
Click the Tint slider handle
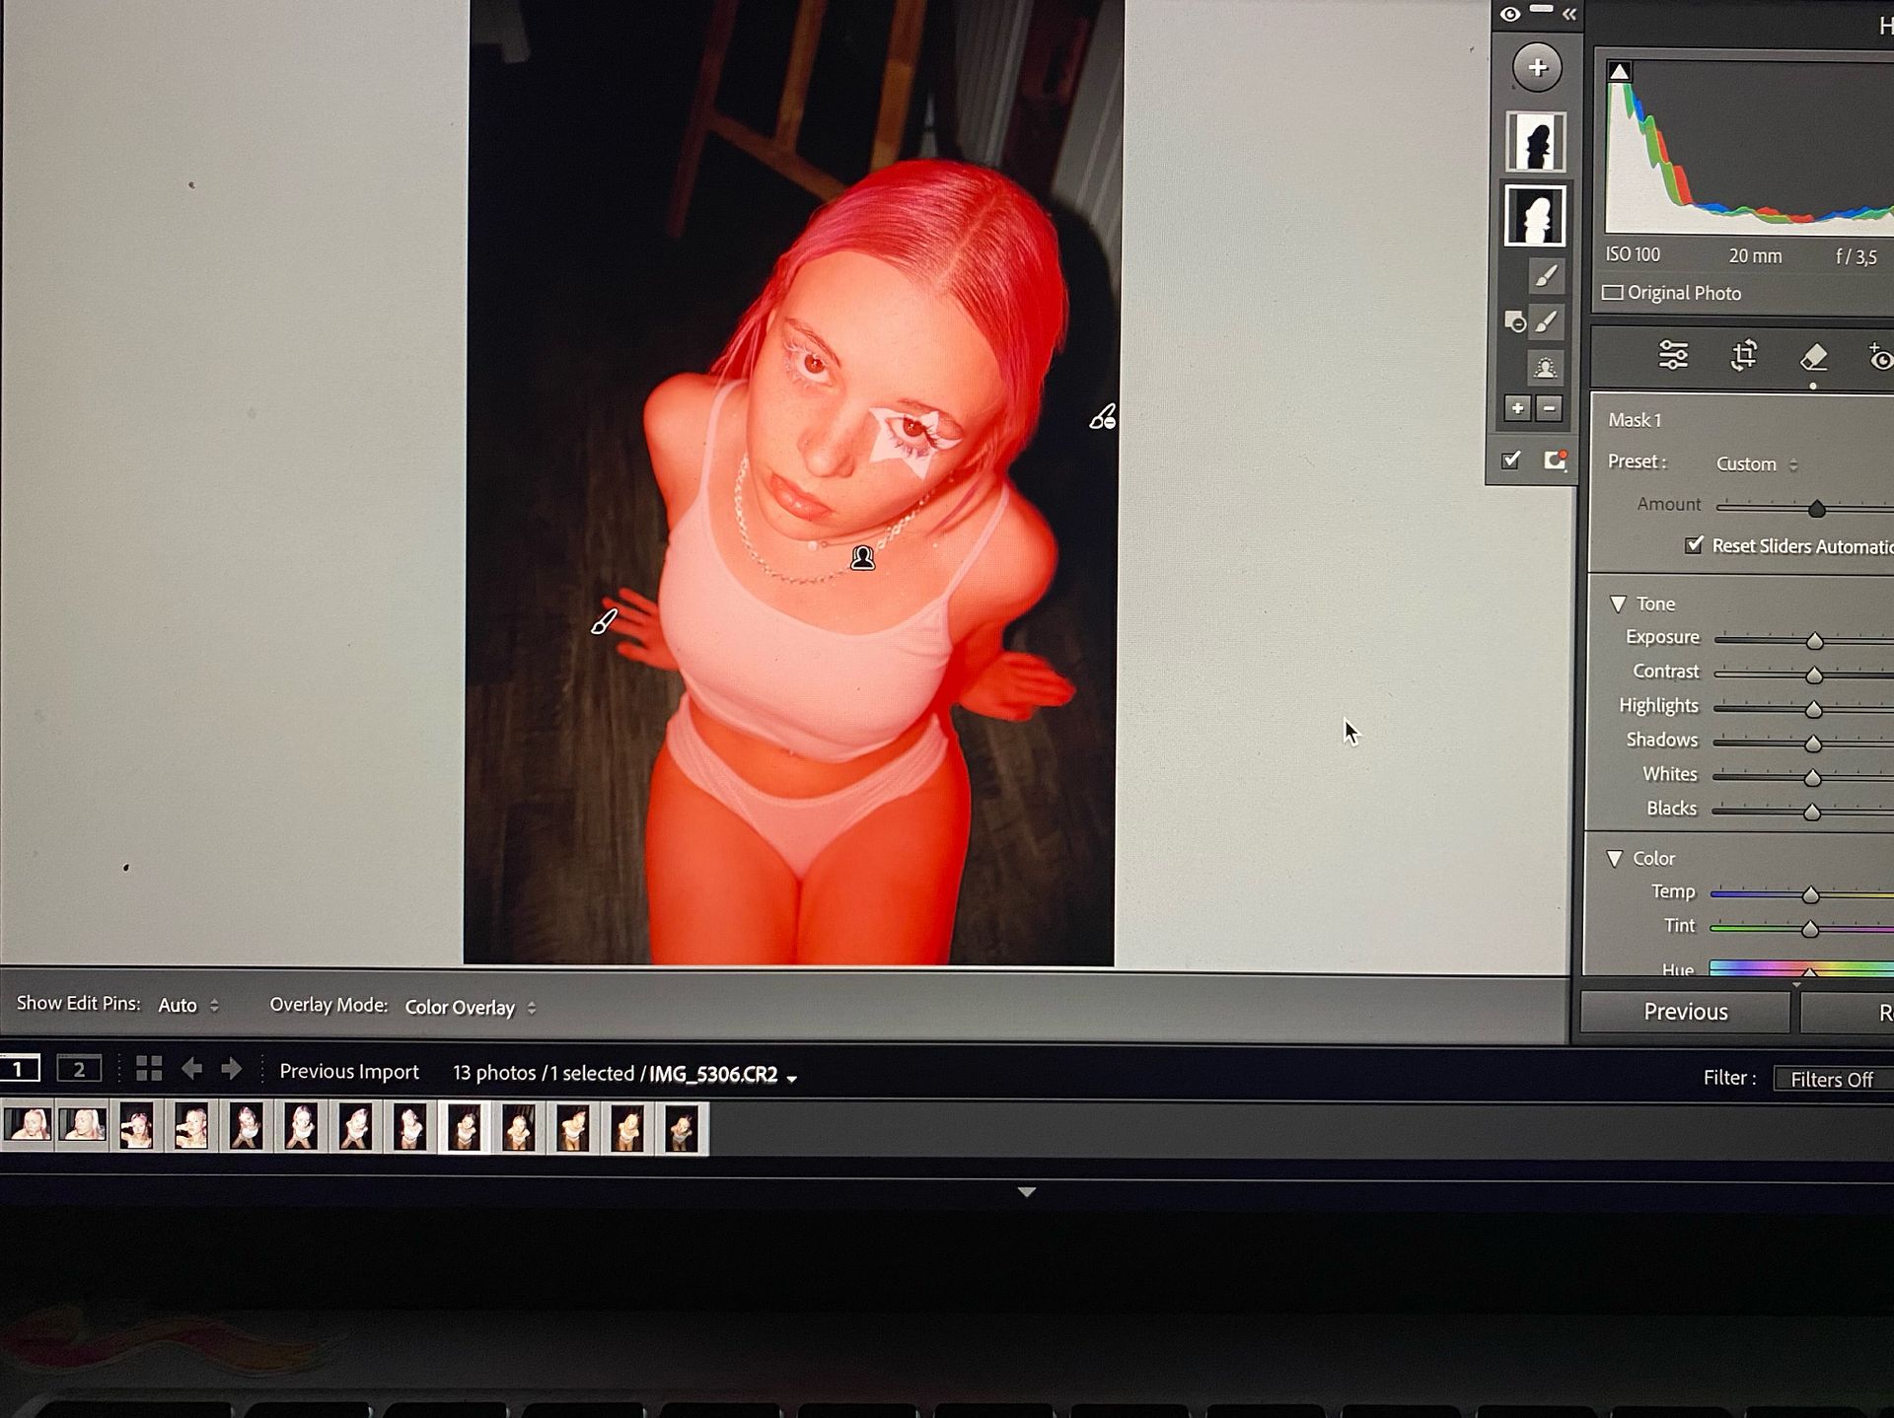click(x=1810, y=929)
